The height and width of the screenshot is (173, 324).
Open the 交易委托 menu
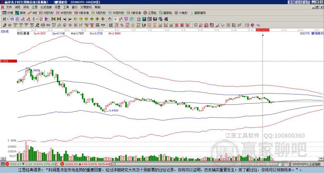pyautogui.click(x=86, y=7)
